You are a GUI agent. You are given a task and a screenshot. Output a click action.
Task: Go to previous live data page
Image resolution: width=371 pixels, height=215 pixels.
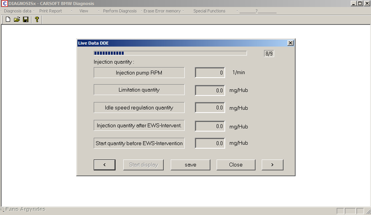105,165
